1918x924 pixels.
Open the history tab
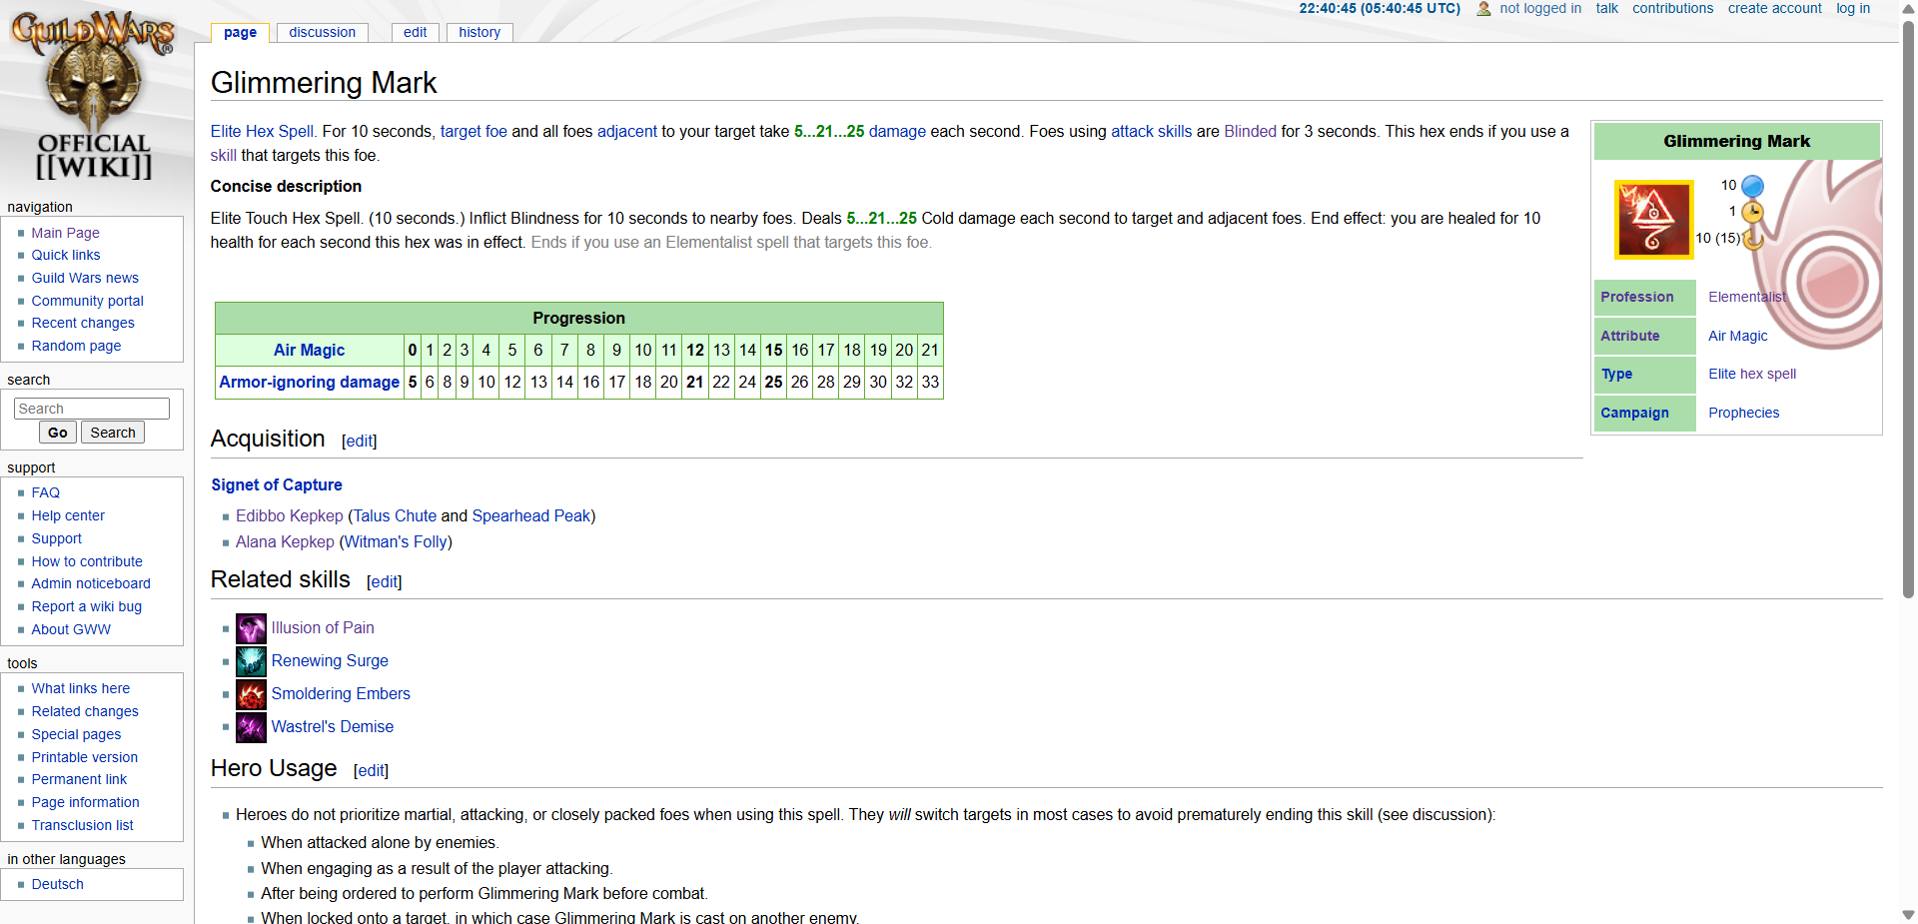[479, 32]
